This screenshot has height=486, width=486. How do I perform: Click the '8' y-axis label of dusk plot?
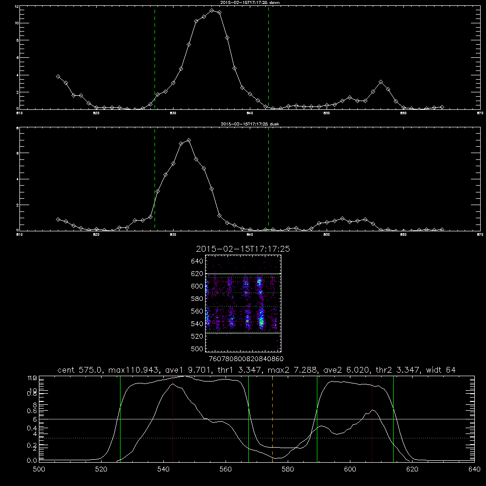(17, 128)
